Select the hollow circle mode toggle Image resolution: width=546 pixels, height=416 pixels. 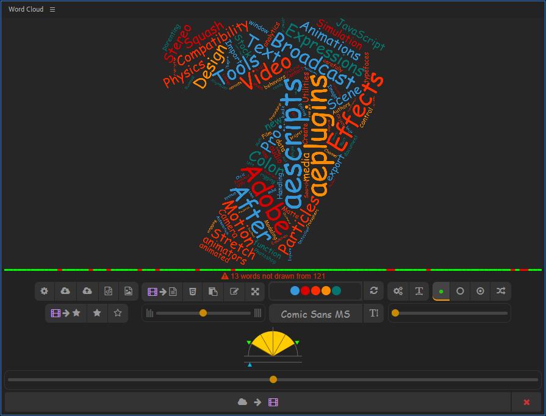point(460,291)
